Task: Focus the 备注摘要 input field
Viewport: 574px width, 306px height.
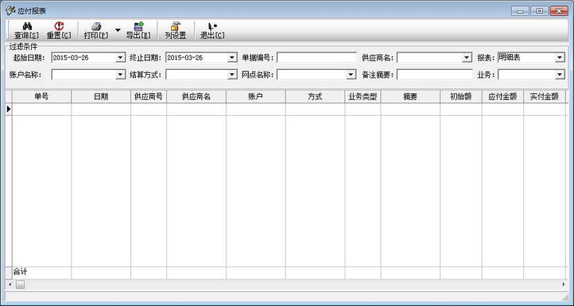Action: (435, 75)
